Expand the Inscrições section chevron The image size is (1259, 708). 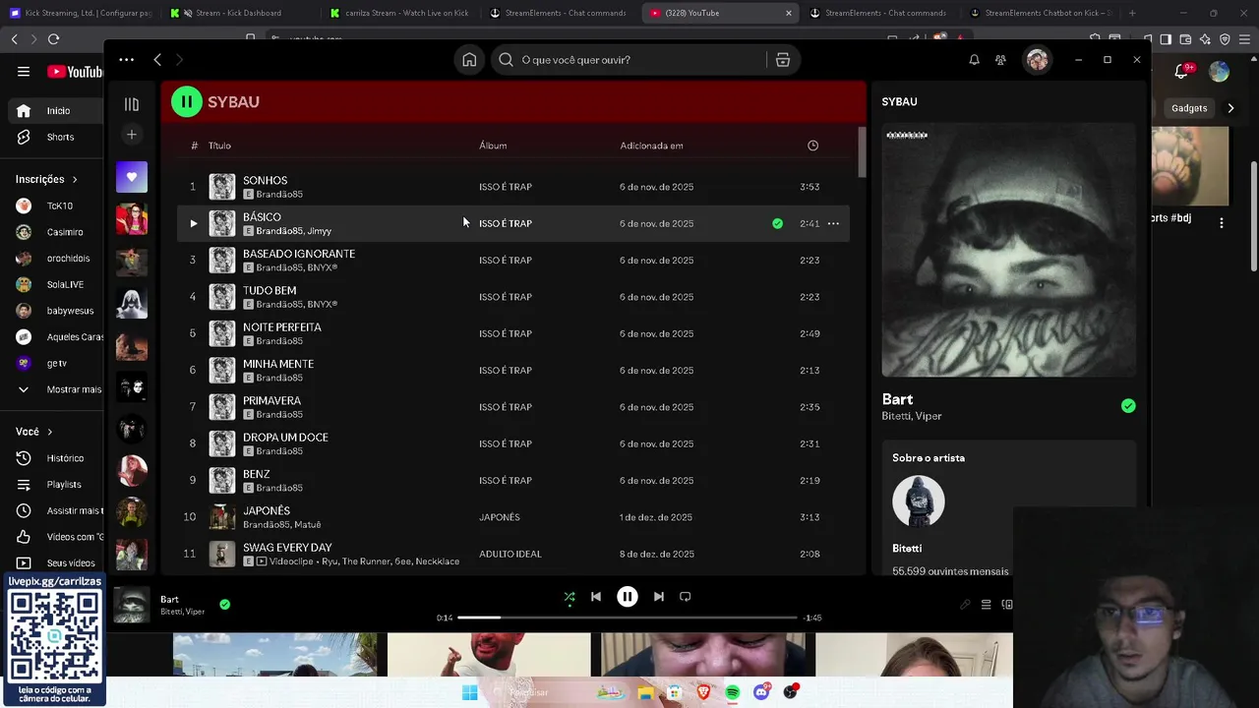tap(74, 179)
